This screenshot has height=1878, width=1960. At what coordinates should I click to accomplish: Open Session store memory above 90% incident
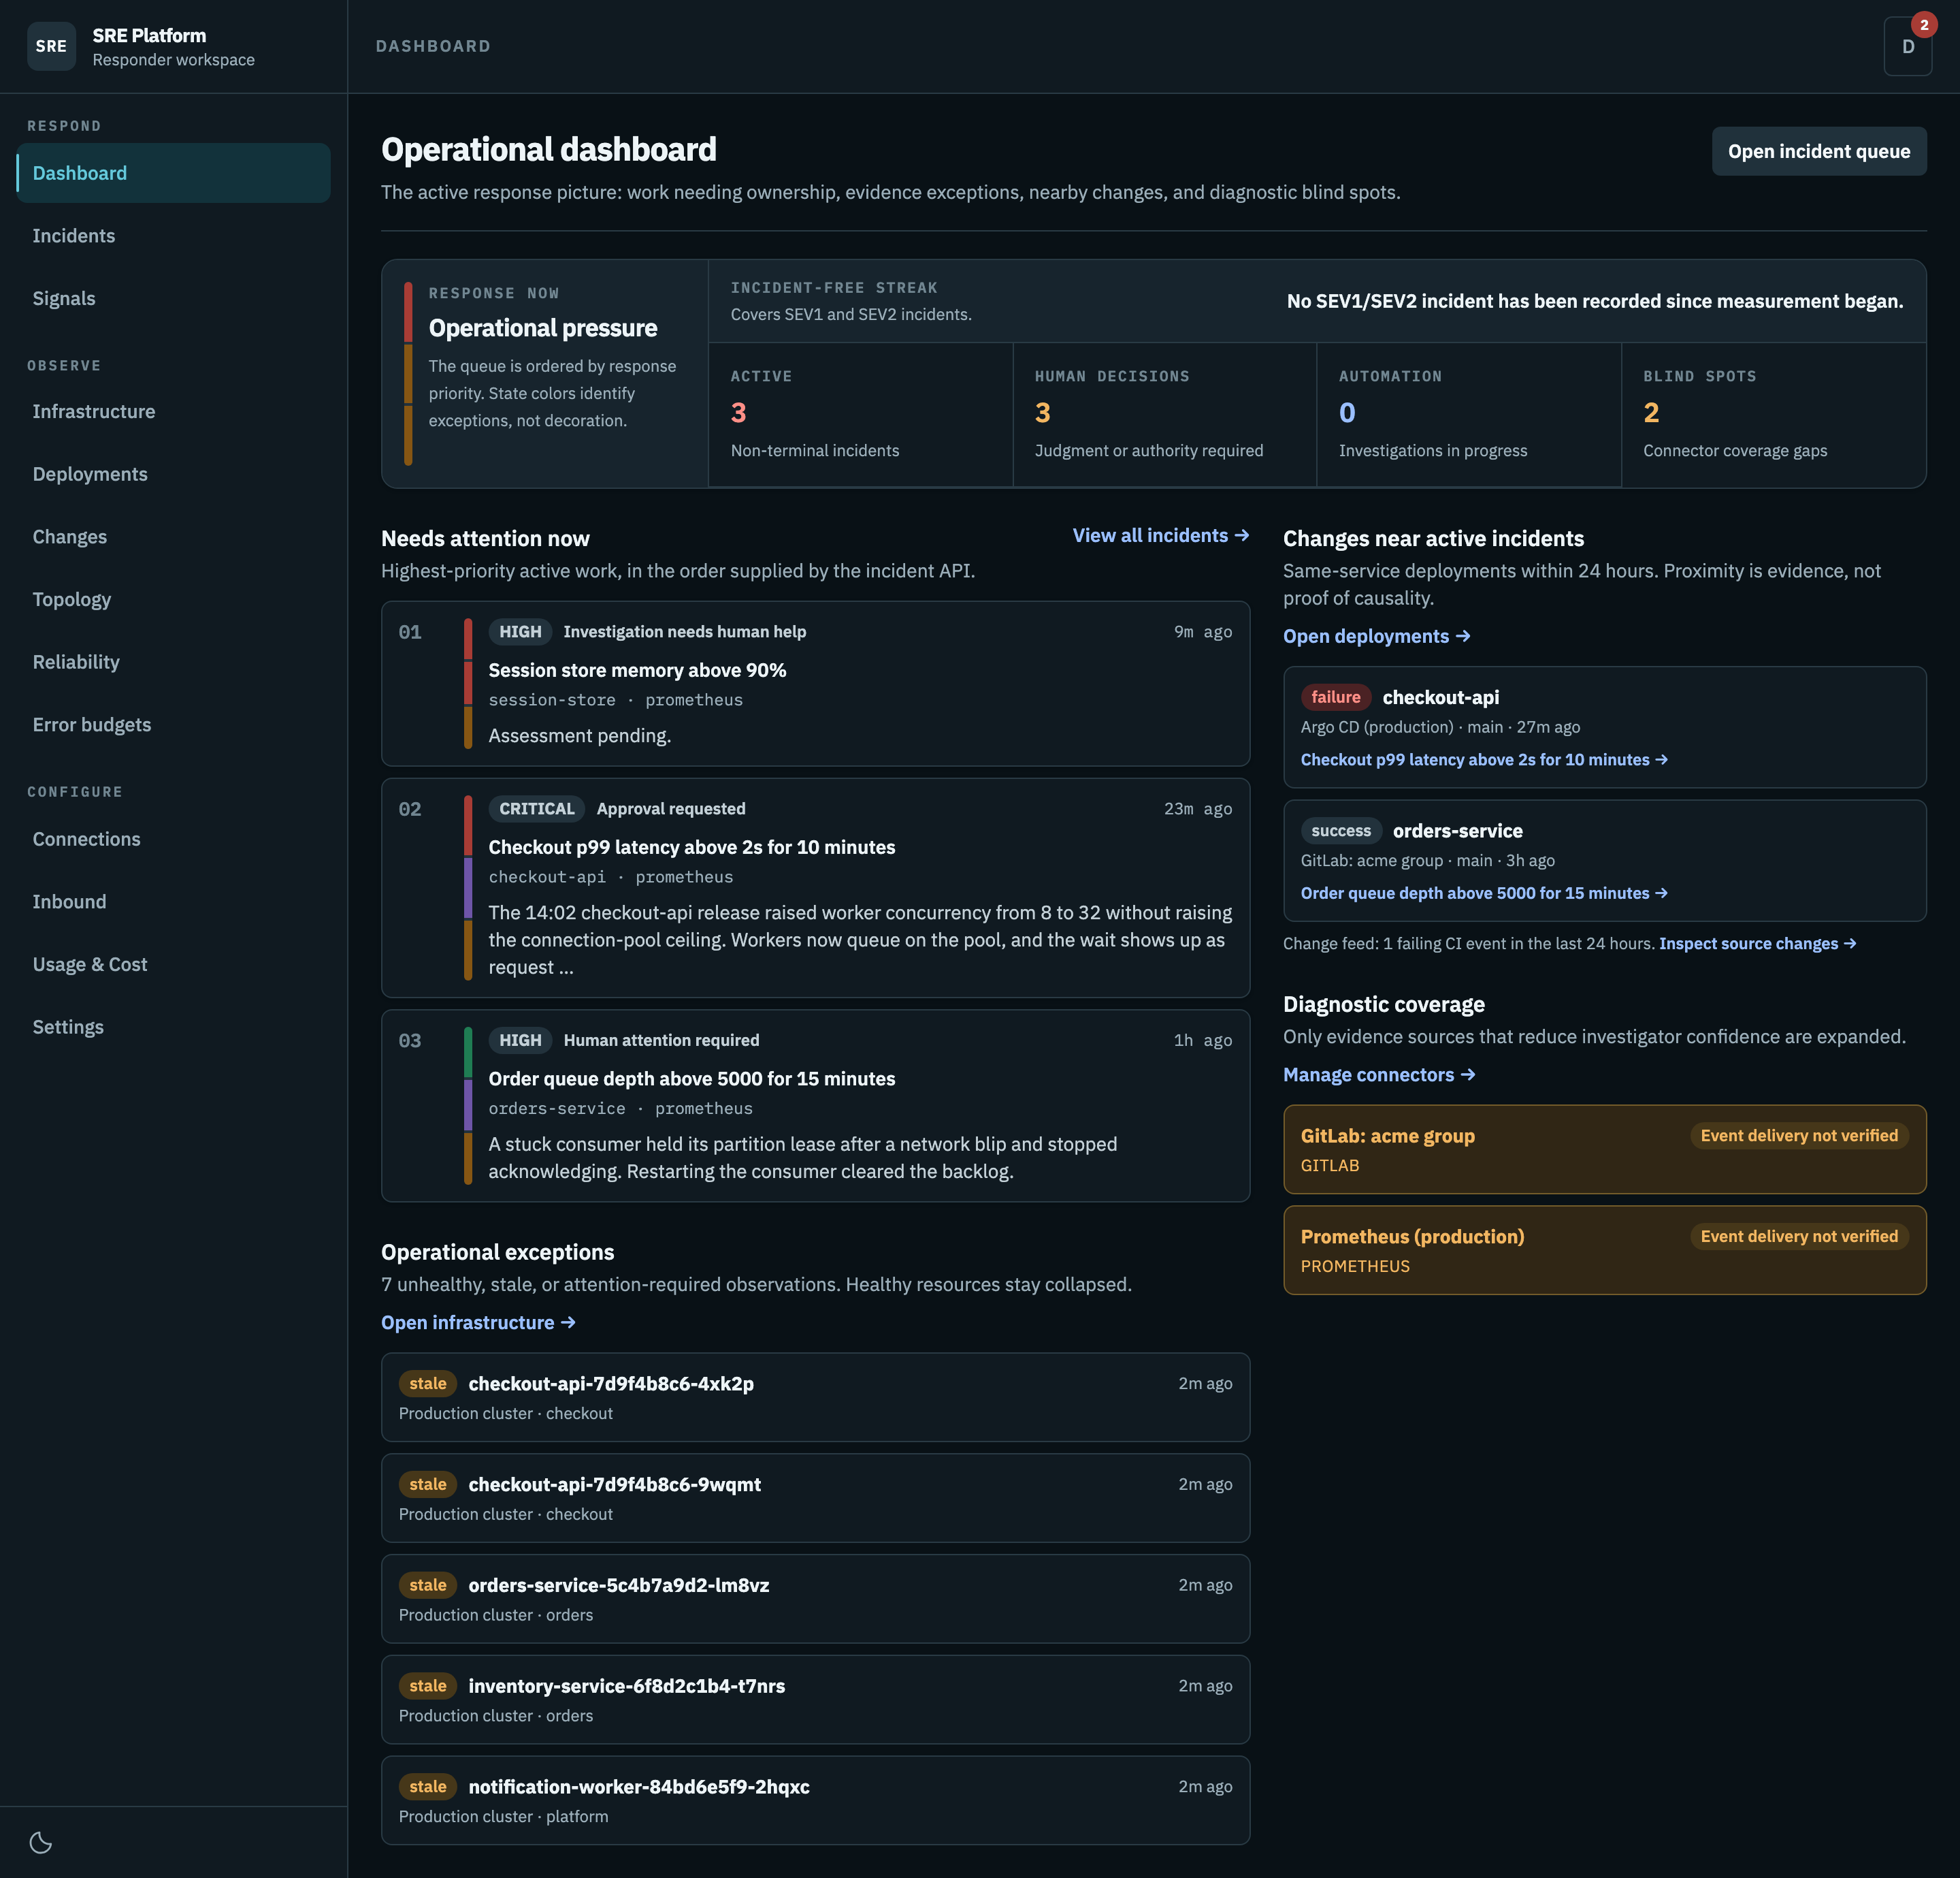[637, 670]
